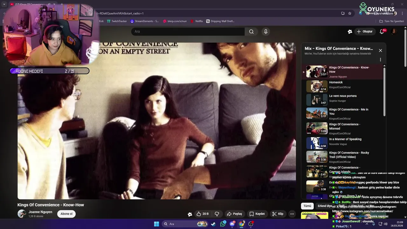Open Discord from the taskbar
This screenshot has width=407, height=229.
232,224
